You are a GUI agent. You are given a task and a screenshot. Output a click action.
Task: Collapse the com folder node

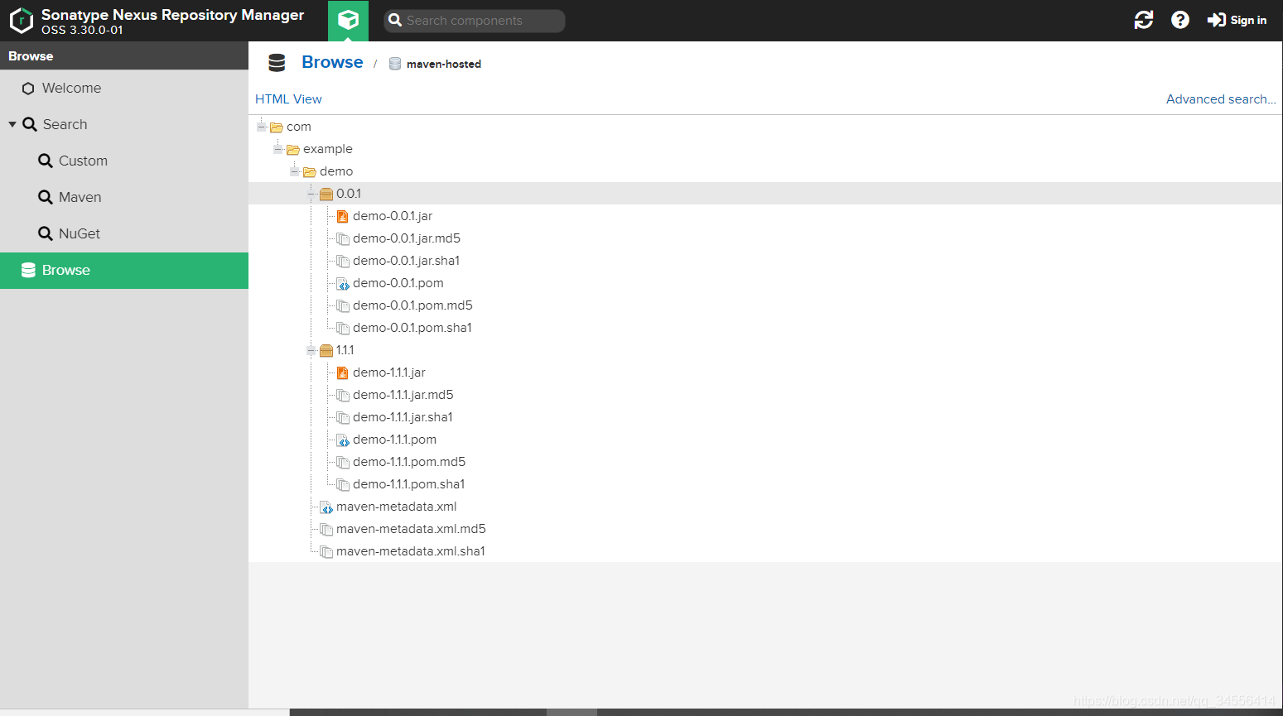[x=262, y=127]
